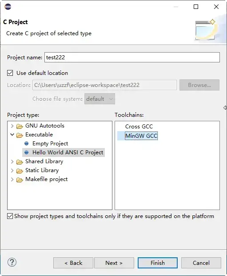This screenshot has height=276, width=227.
Task: Click the Project name text field
Action: coord(132,57)
